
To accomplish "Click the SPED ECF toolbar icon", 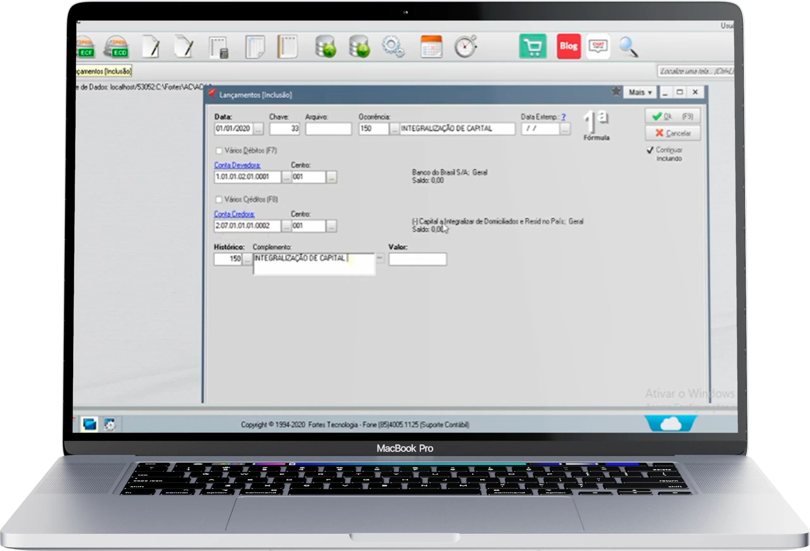I will (85, 47).
